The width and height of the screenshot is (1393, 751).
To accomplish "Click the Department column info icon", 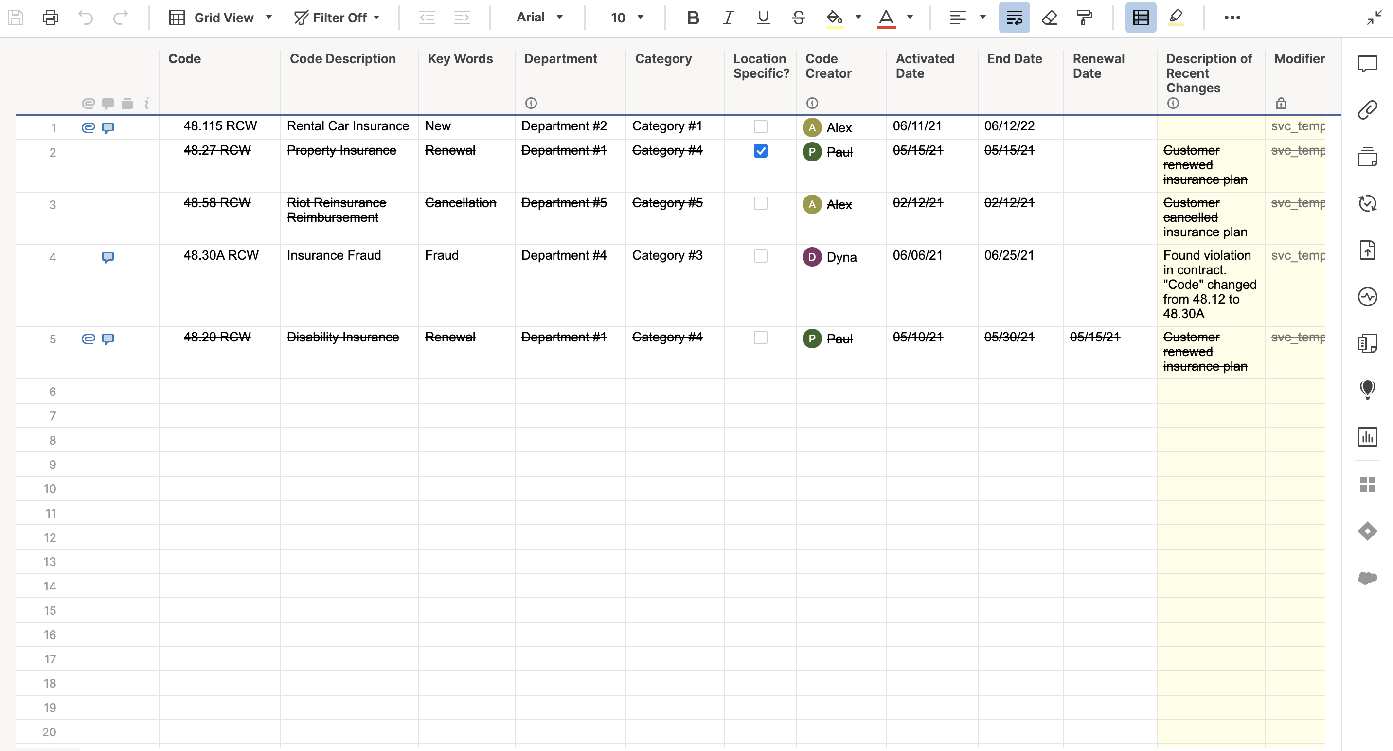I will pos(531,103).
